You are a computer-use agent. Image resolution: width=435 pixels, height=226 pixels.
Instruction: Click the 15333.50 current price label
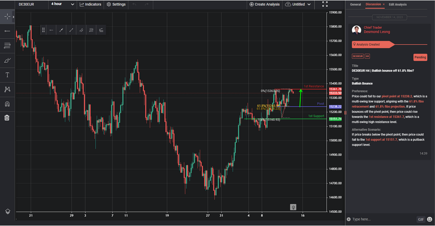click(335, 93)
